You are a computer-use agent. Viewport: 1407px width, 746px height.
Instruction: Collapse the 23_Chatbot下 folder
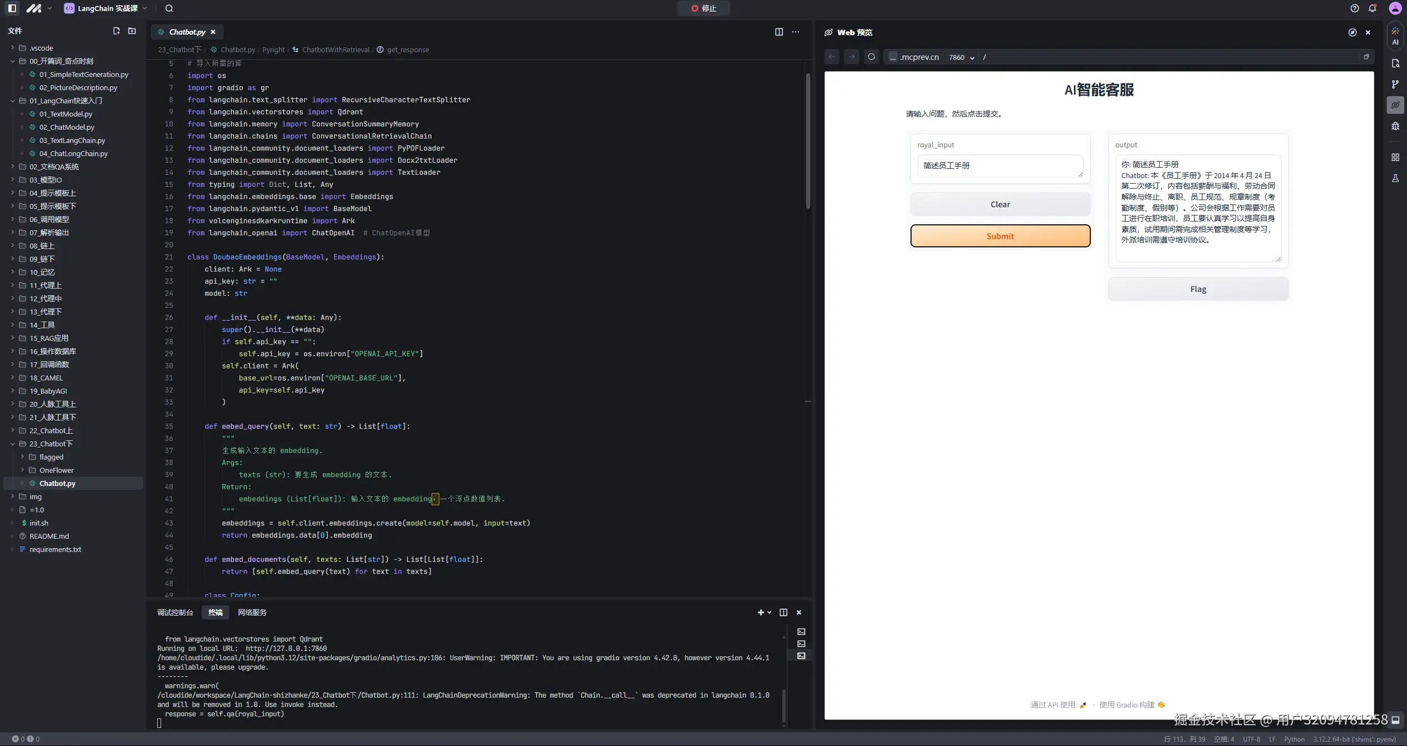coord(51,444)
